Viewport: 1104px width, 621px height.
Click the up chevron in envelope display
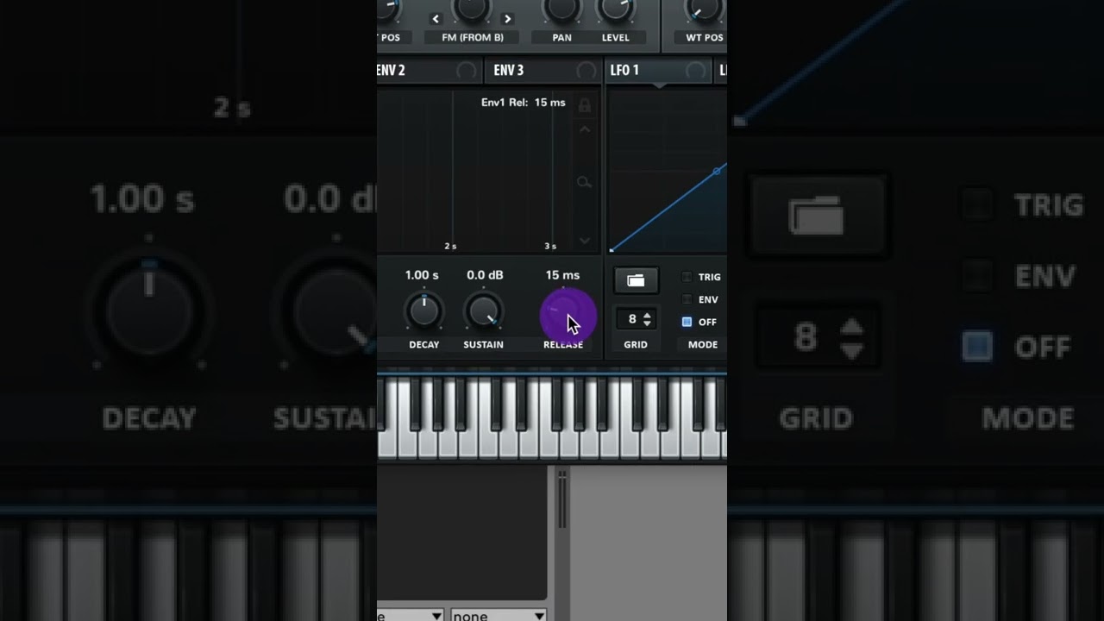[585, 129]
